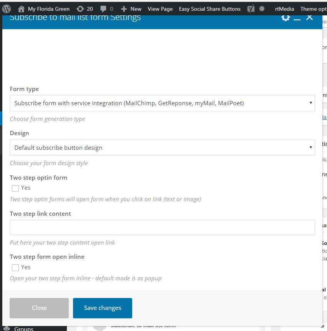Image resolution: width=327 pixels, height=331 pixels.
Task: Close dialog with the X icon
Action: click(309, 17)
